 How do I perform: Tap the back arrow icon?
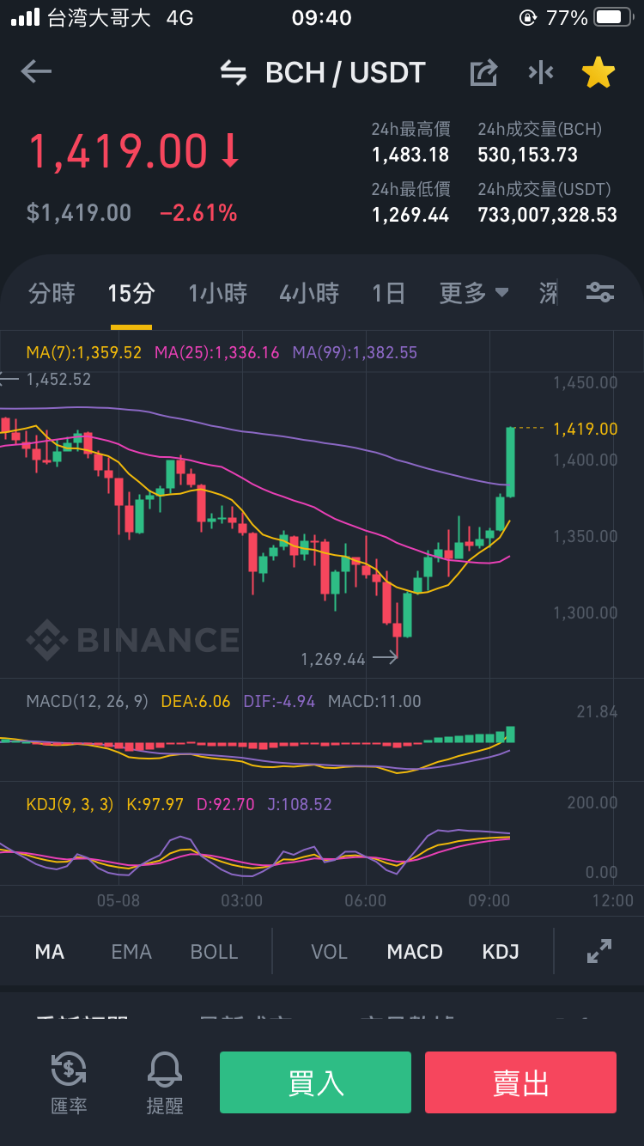point(37,72)
